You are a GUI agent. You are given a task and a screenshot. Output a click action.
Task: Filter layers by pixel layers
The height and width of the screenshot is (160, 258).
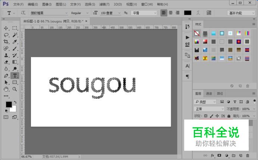point(222,102)
